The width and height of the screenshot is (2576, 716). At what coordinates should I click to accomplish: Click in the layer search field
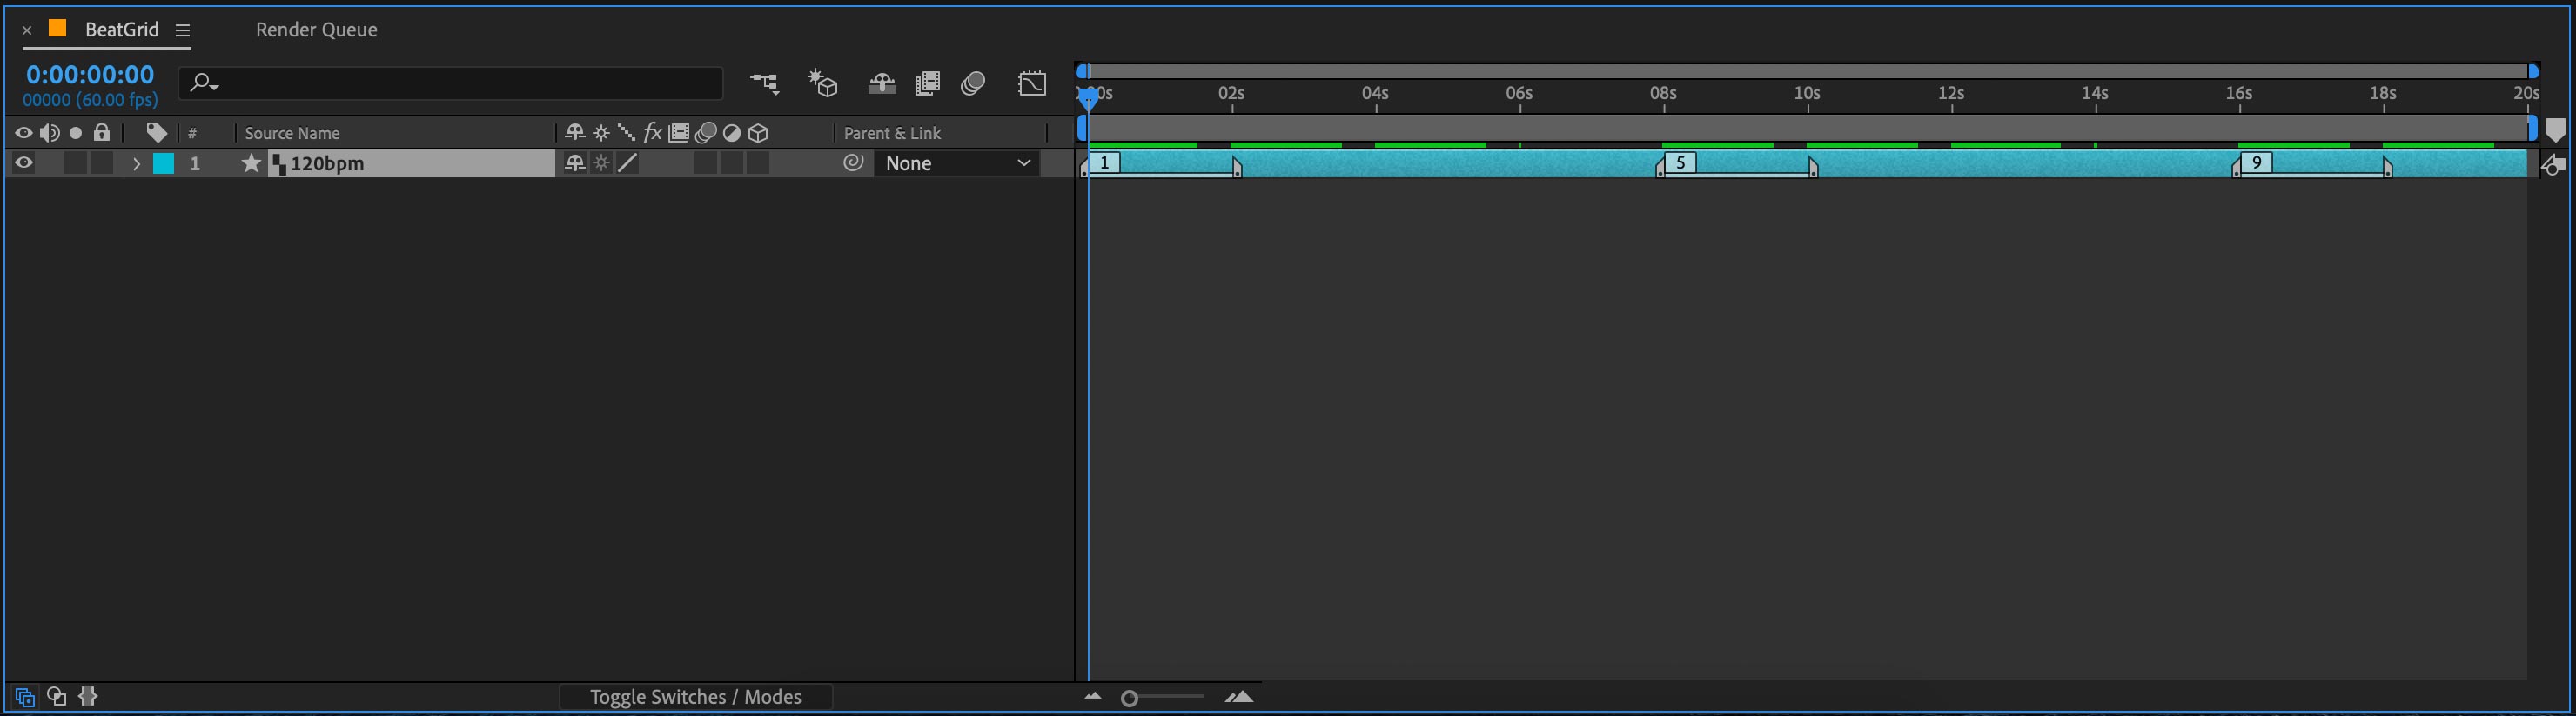pyautogui.click(x=450, y=83)
